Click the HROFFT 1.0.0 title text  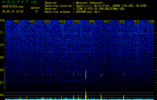tap(19, 2)
